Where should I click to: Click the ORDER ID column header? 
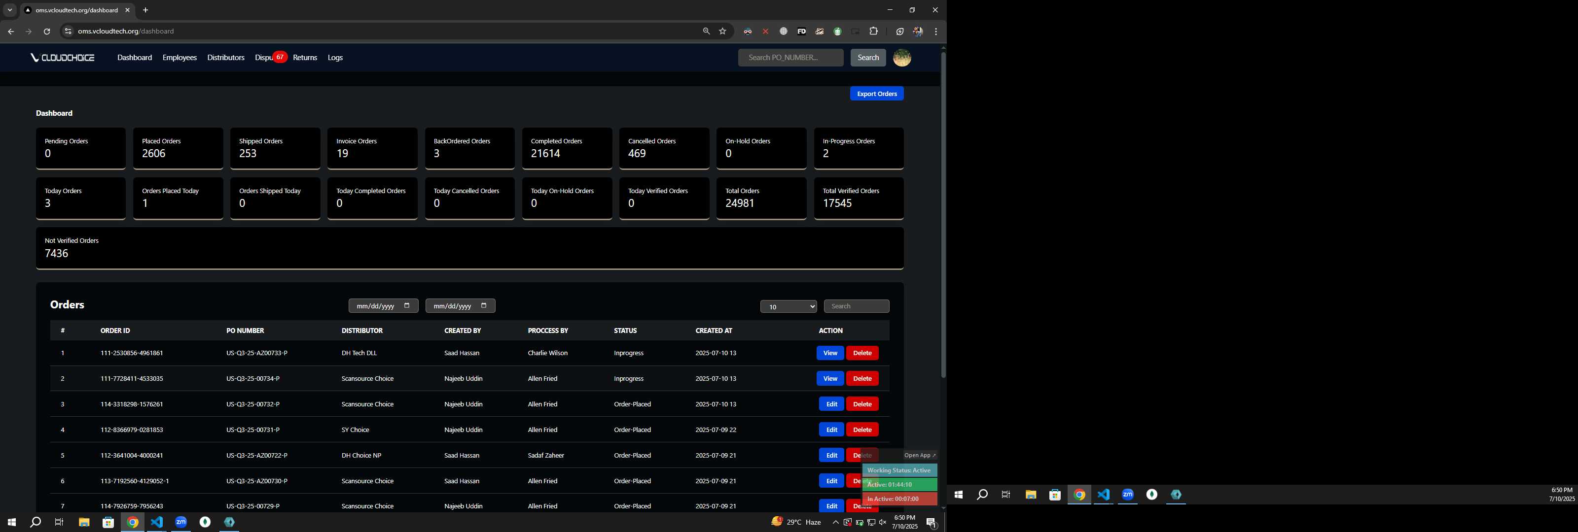[x=115, y=331]
